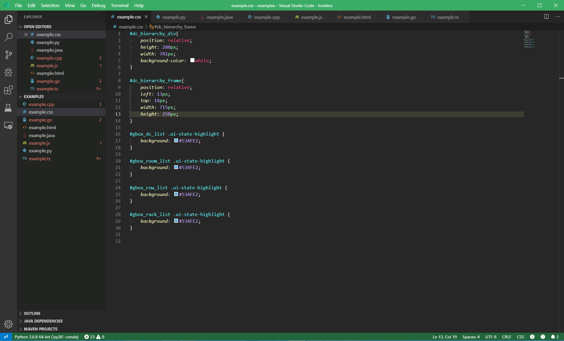Show errors and warnings count panel
This screenshot has width=564, height=341.
(x=94, y=337)
